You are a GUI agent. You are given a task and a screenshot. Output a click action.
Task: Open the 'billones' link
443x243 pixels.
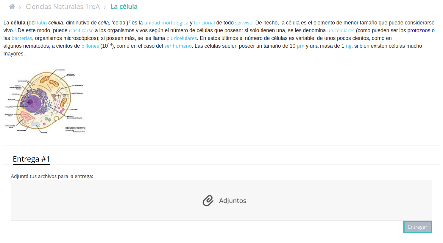click(x=90, y=46)
